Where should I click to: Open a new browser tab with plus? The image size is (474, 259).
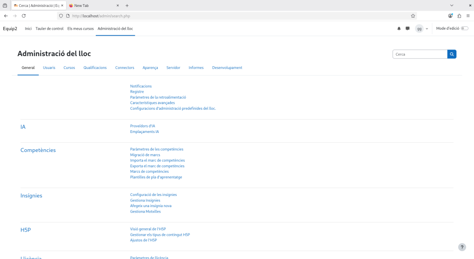pyautogui.click(x=127, y=6)
